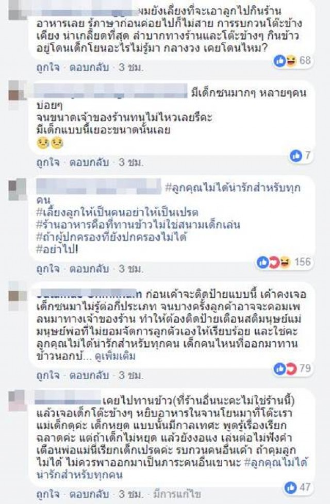
Task: Open the hashtag #อย่าไป!
Action: click(57, 249)
